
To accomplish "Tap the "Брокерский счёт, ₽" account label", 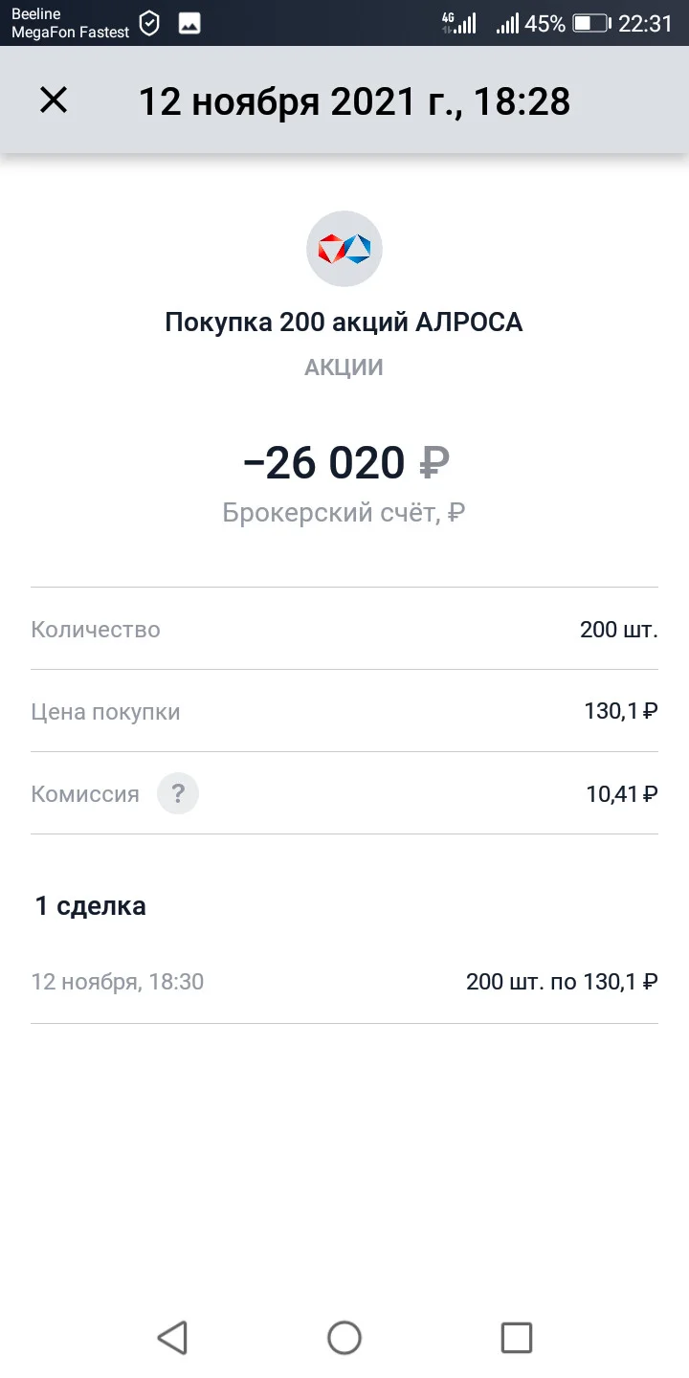I will (x=344, y=513).
